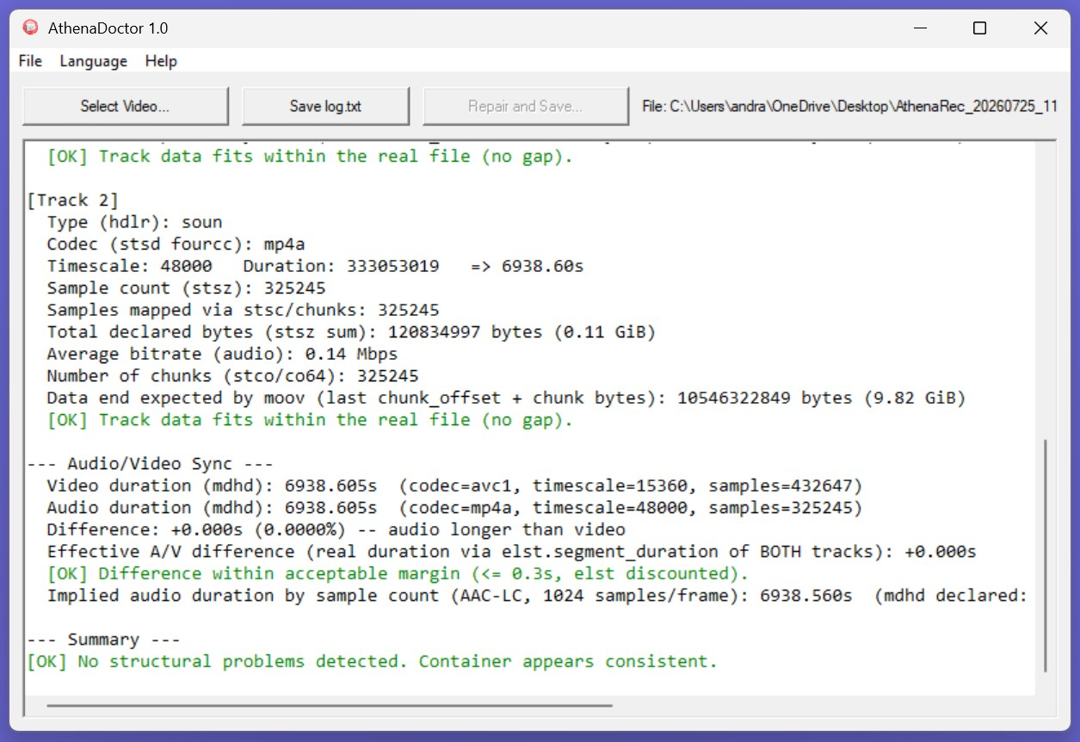
Task: Click the 'Video duration (mdhd)' line
Action: (x=454, y=485)
